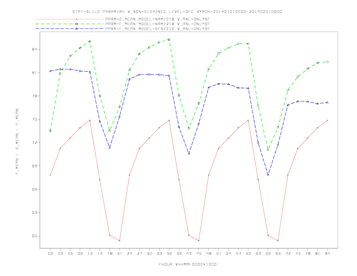Click x-axis forecast hour label 21
This screenshot has height=276, width=357.
point(119,253)
